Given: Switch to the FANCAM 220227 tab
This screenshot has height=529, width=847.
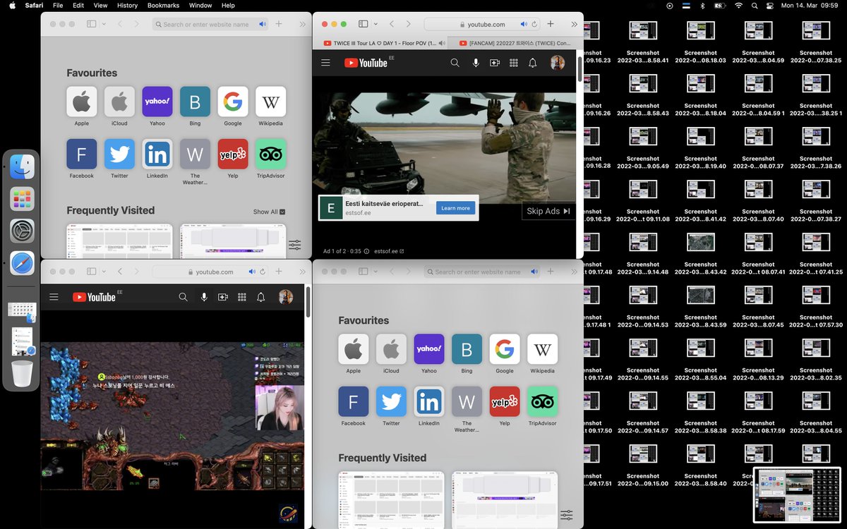Looking at the screenshot, I should point(516,43).
